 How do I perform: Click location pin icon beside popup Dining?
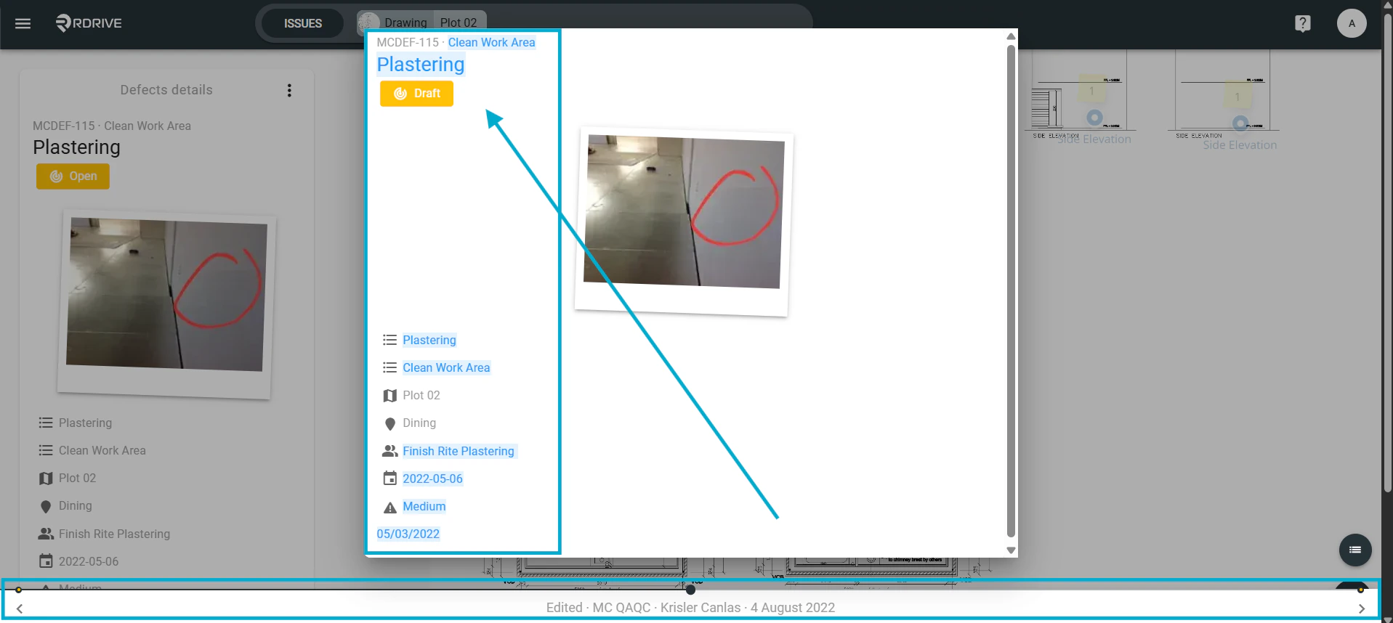389,423
